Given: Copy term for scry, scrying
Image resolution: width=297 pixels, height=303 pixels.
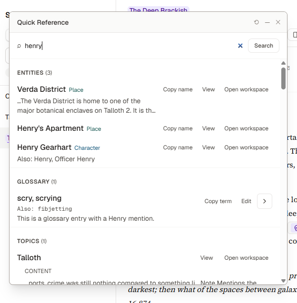Looking at the screenshot, I should (218, 201).
